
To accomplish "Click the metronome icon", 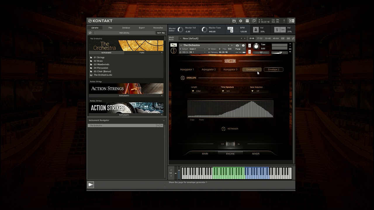I will click(256, 30).
